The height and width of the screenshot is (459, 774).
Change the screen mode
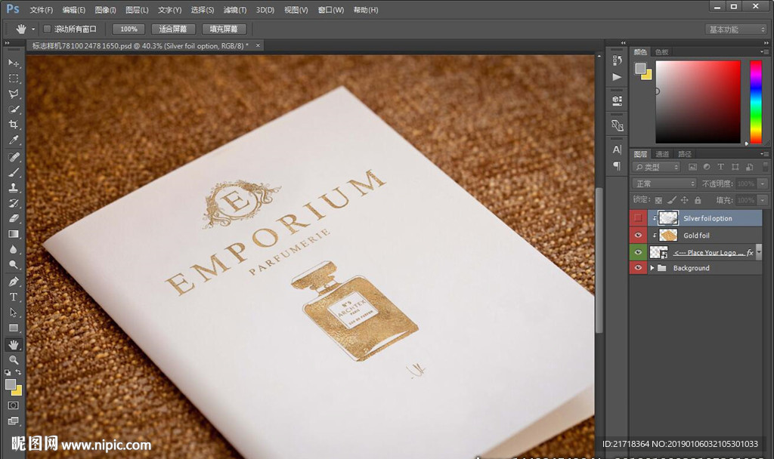[x=14, y=420]
